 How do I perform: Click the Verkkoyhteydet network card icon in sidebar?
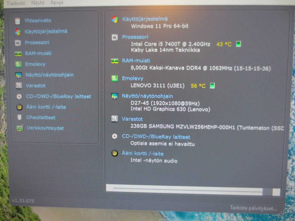point(20,128)
